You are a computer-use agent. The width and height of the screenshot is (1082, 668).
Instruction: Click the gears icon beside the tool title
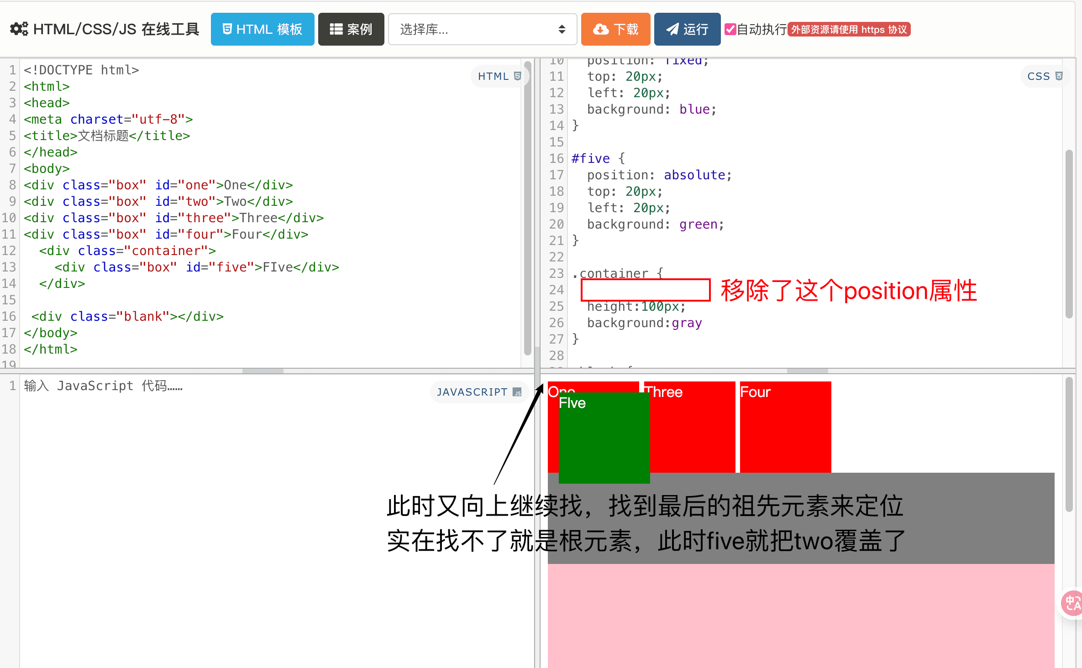click(19, 29)
